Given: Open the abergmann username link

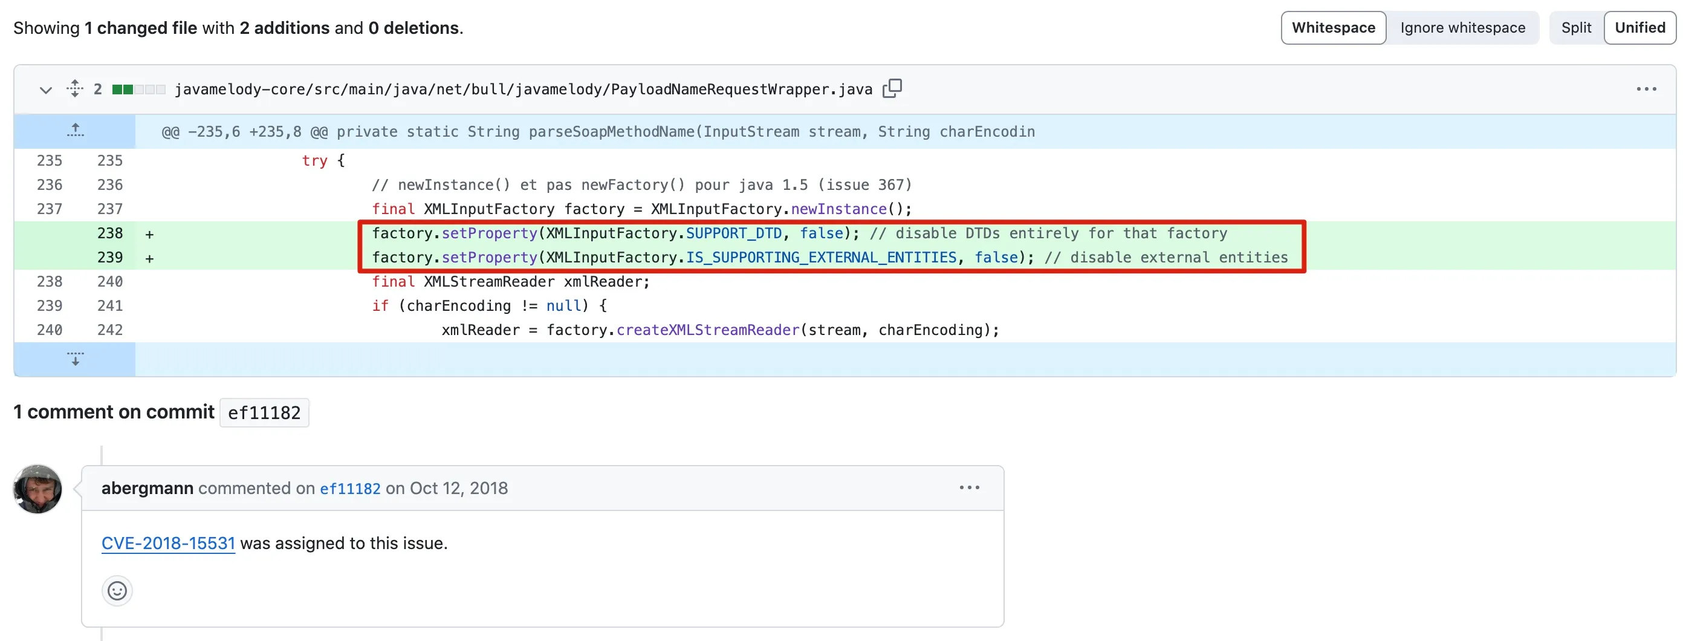Looking at the screenshot, I should pos(147,488).
